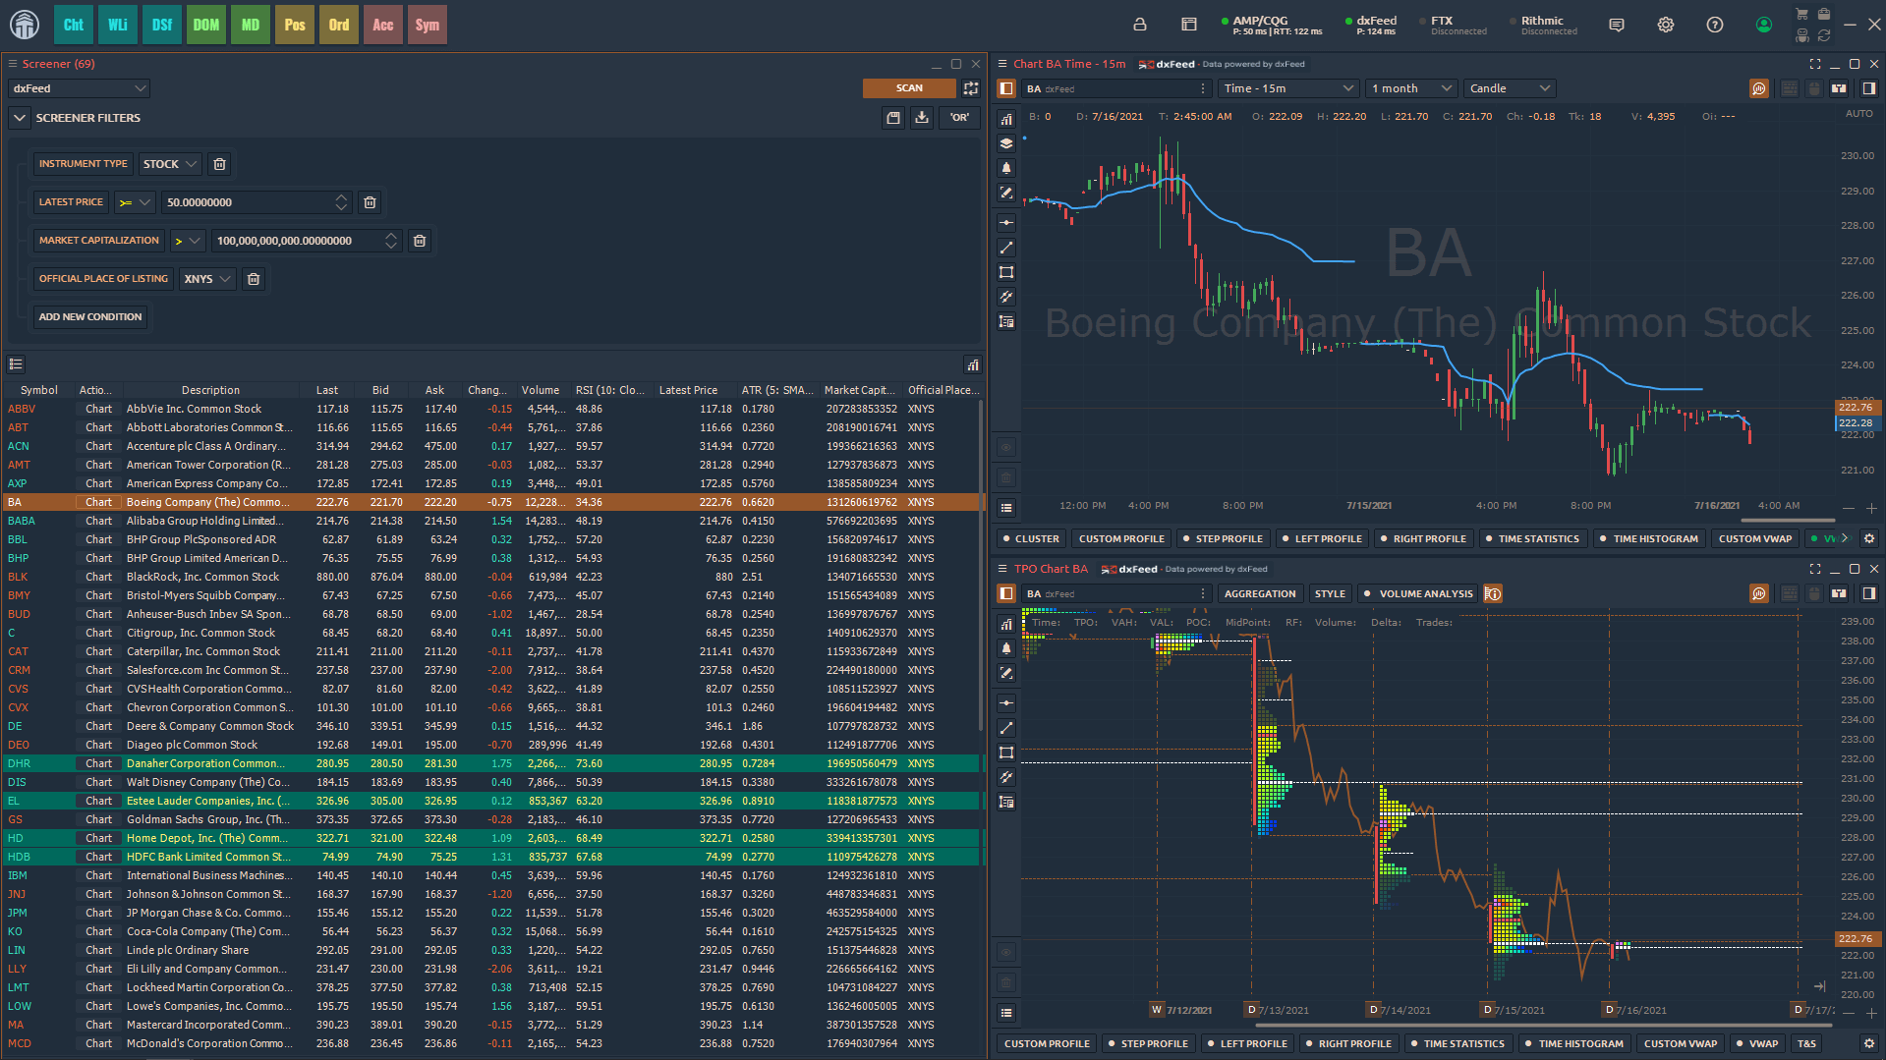Open the Market Capitalization operator dropdown
Viewport: 1886px width, 1060px height.
click(x=188, y=241)
